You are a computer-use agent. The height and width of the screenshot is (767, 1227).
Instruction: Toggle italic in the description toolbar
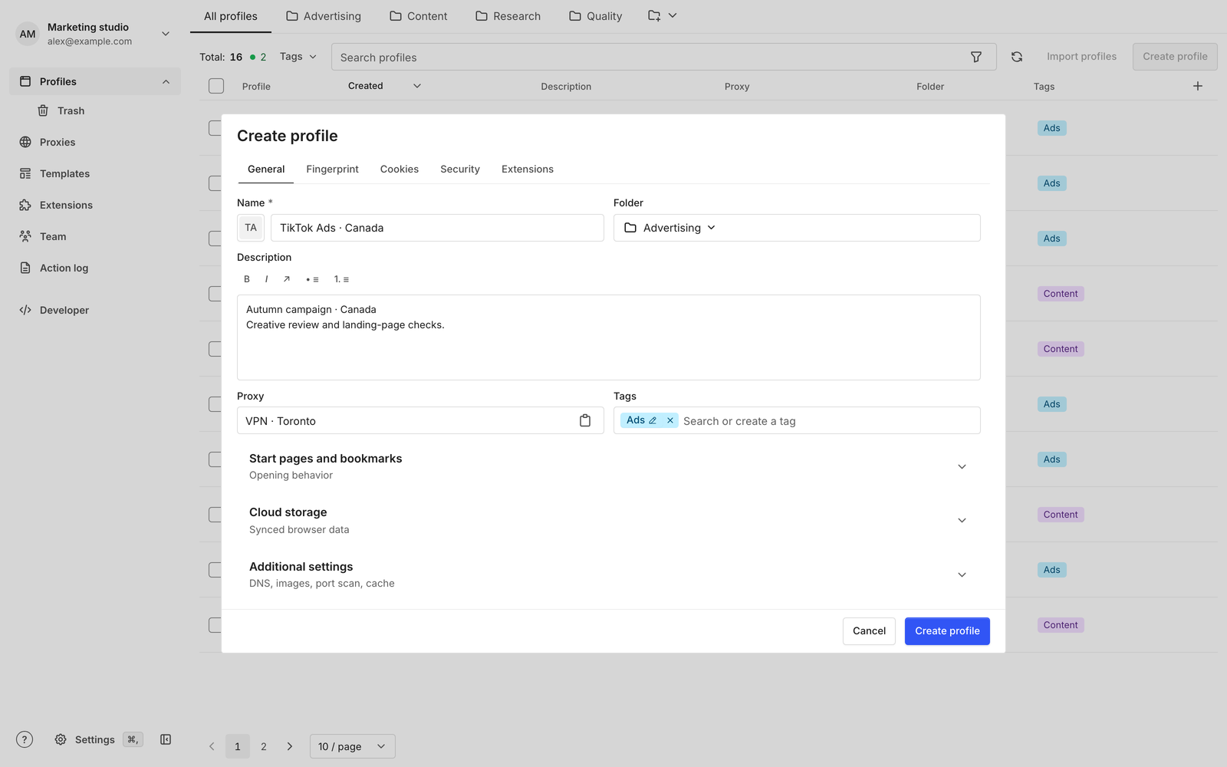tap(266, 279)
